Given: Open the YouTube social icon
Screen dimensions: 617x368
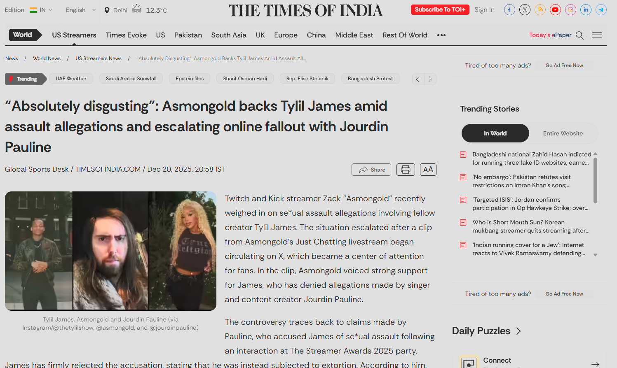Looking at the screenshot, I should [x=555, y=10].
